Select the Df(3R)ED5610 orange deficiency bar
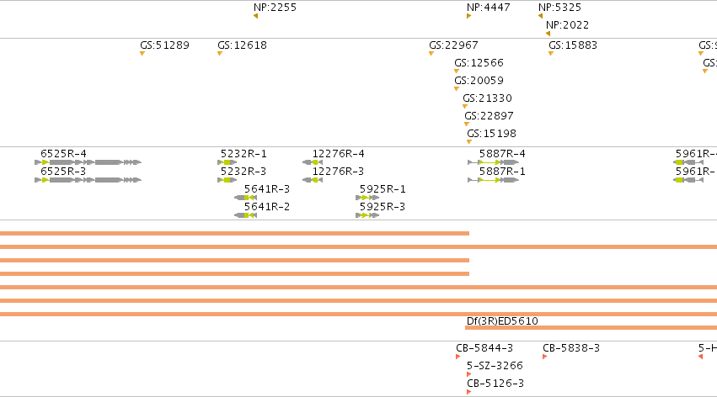 click(591, 328)
